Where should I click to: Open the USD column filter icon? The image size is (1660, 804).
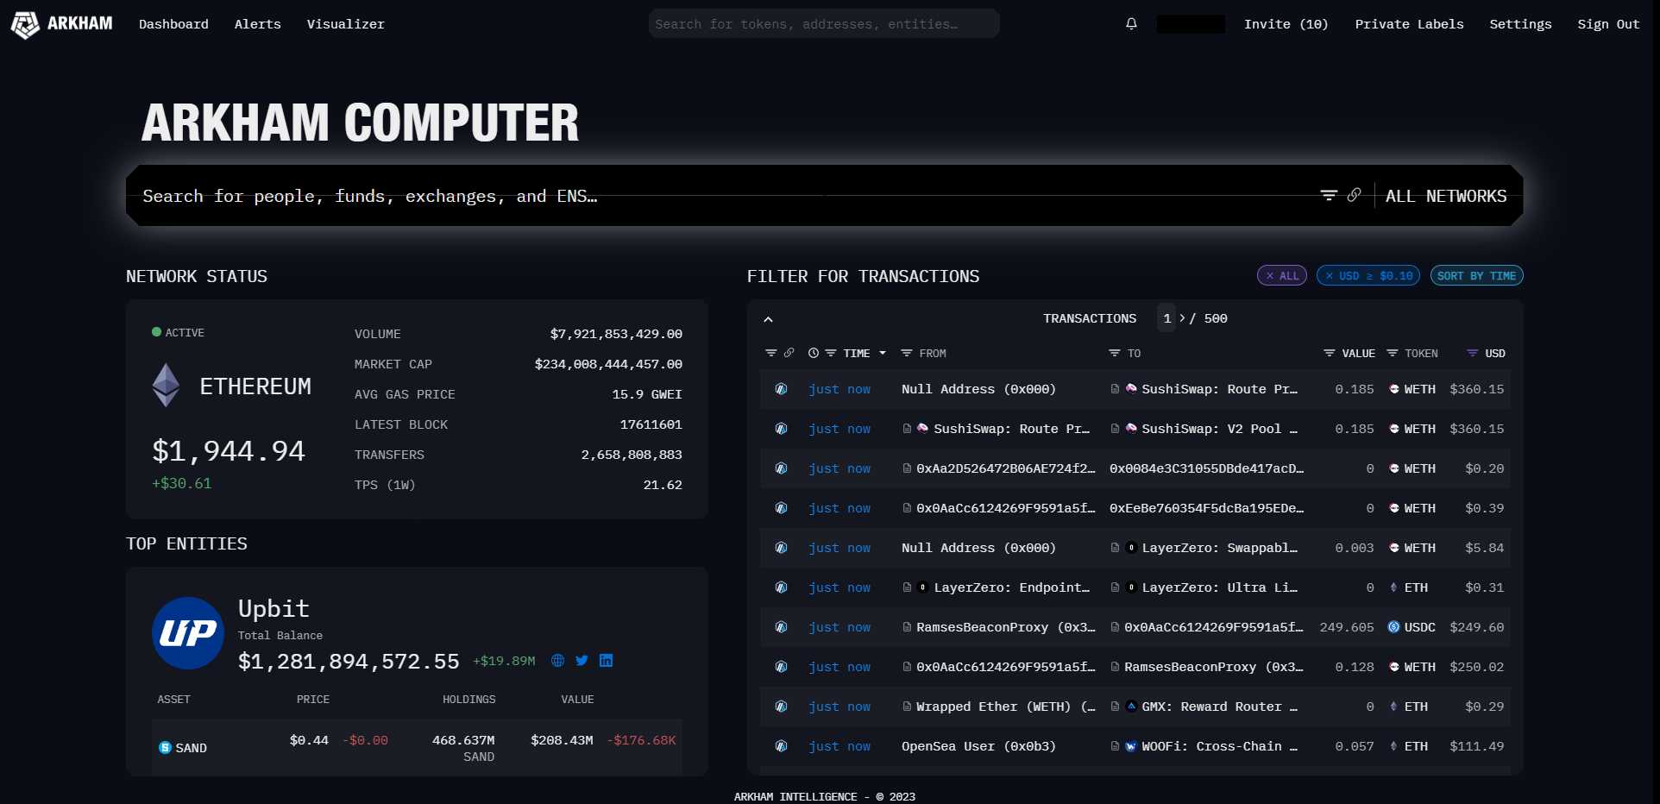(x=1472, y=353)
